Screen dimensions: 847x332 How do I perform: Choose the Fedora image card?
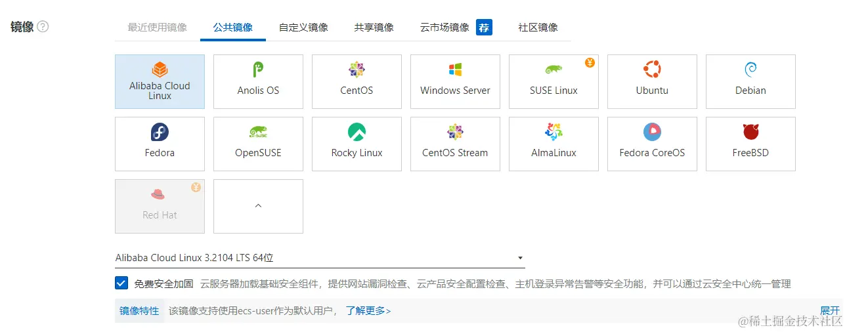tap(160, 144)
